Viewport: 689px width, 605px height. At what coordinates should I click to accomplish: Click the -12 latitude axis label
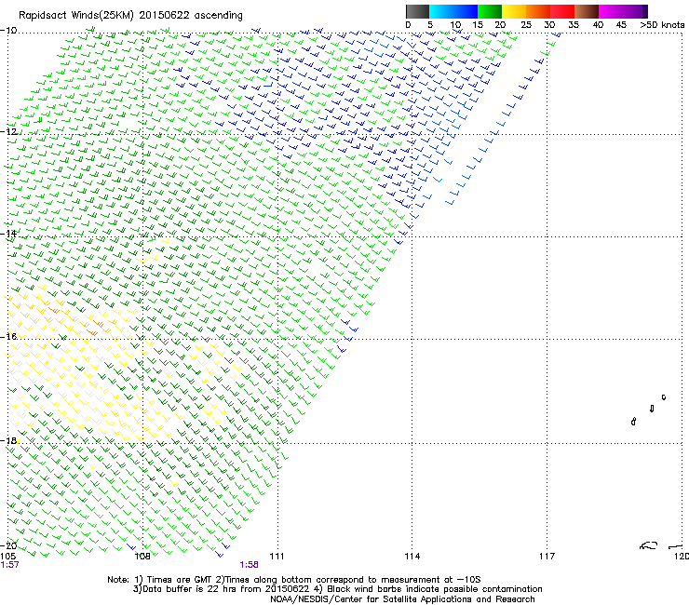pos(8,131)
